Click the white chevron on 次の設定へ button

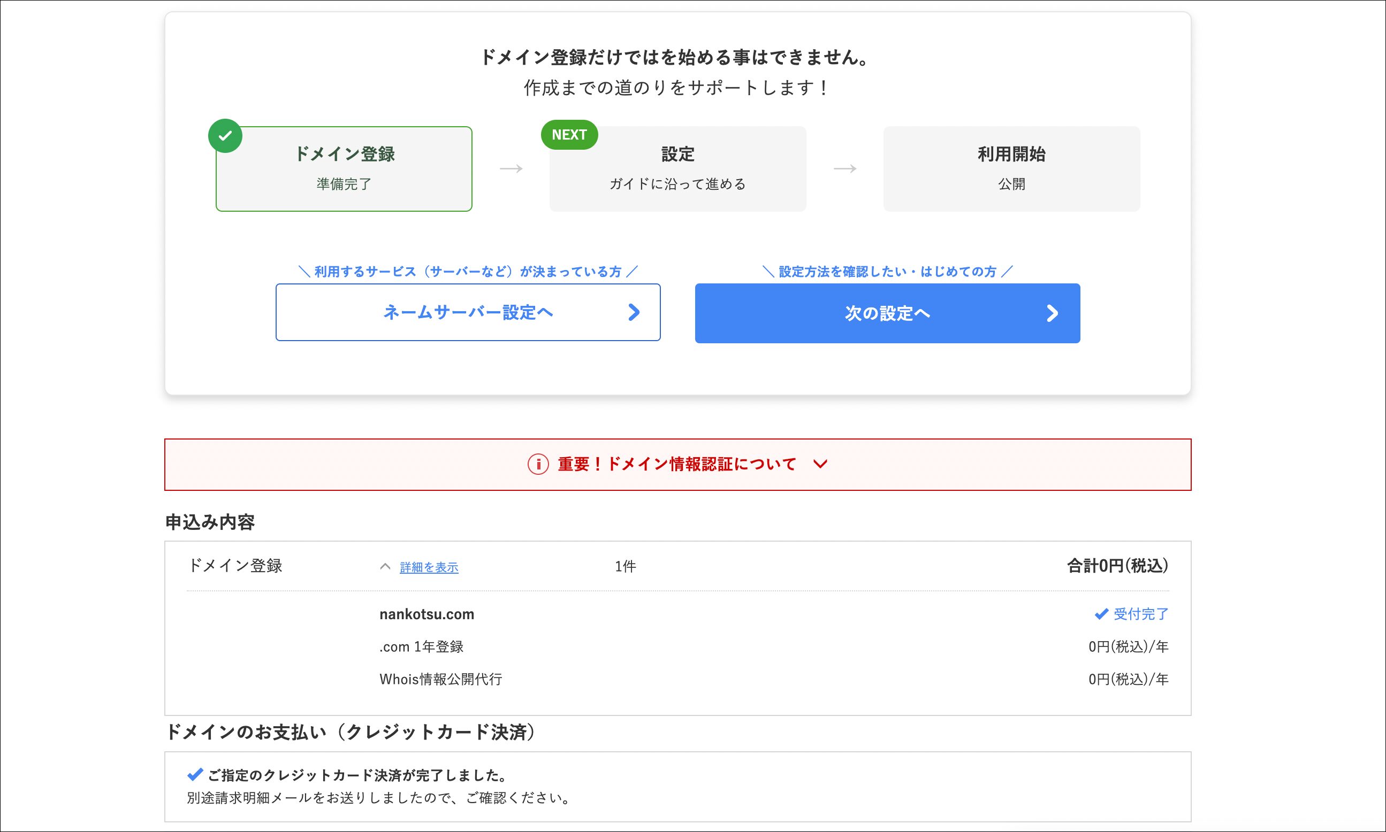click(1052, 313)
